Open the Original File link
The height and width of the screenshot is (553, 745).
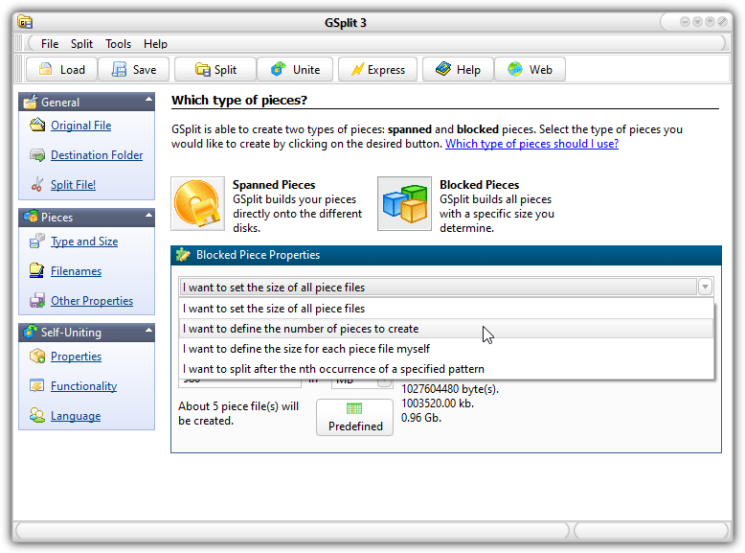(x=80, y=126)
